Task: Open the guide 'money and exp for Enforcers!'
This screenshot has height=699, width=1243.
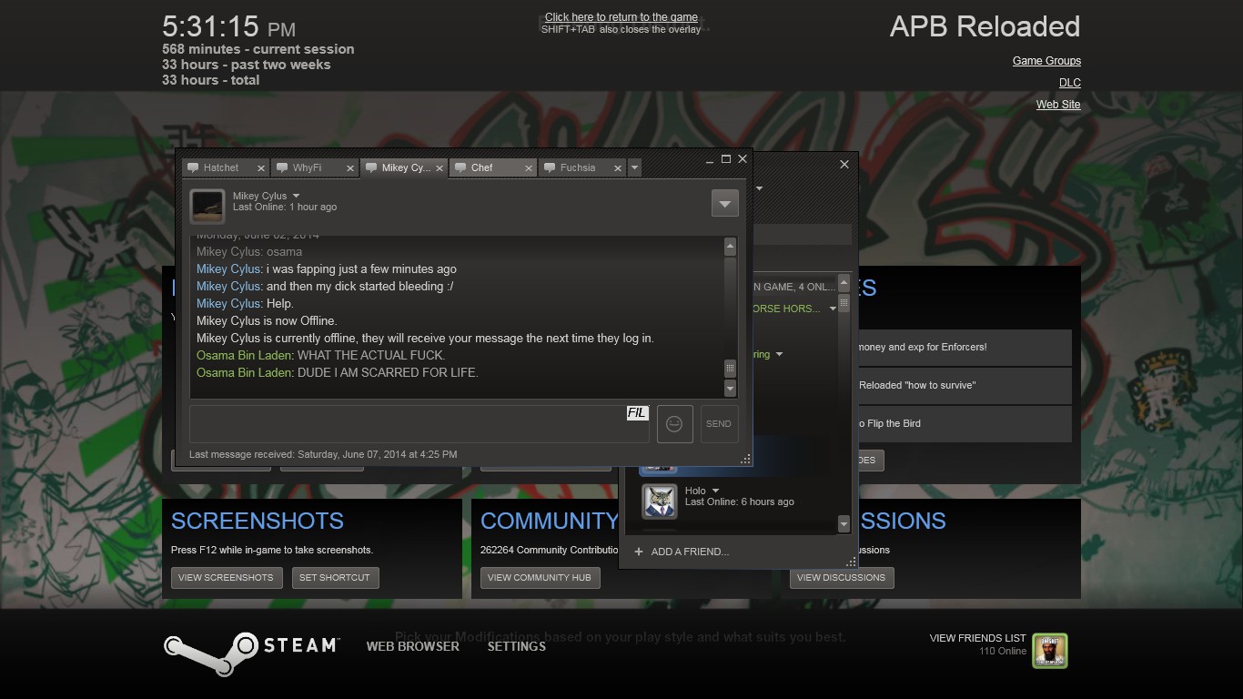Action: 965,348
